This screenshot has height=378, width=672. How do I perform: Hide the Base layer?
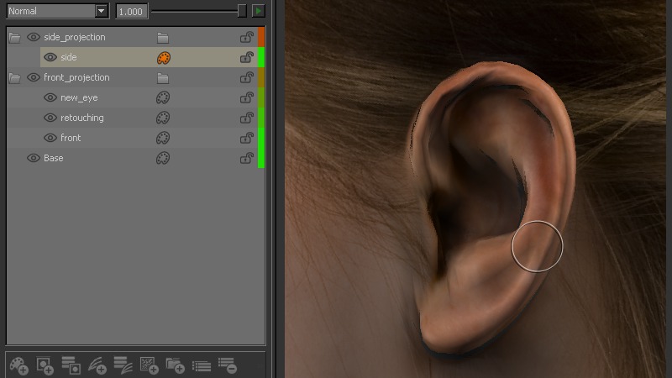coord(33,158)
